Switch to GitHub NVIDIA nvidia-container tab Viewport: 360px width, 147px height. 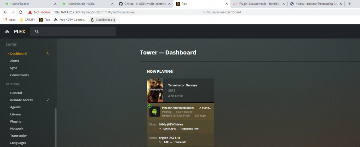point(145,4)
